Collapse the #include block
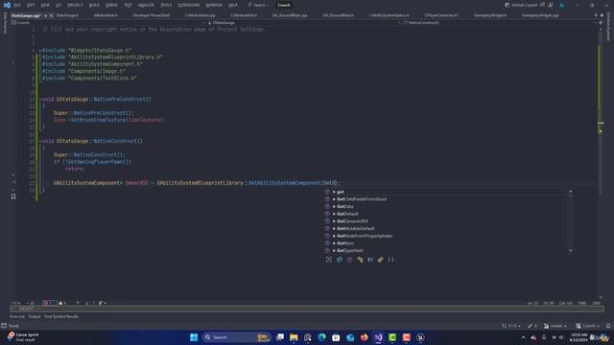 (39, 51)
